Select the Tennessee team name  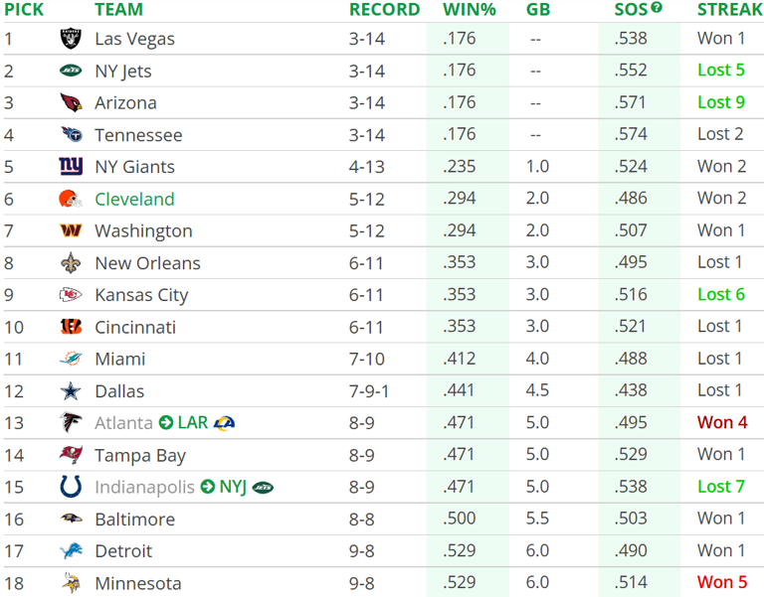point(138,135)
